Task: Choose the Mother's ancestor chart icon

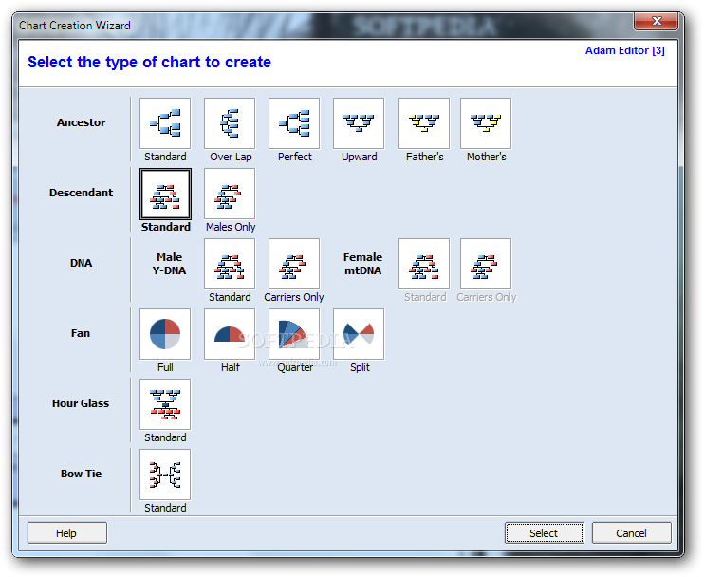Action: click(486, 123)
